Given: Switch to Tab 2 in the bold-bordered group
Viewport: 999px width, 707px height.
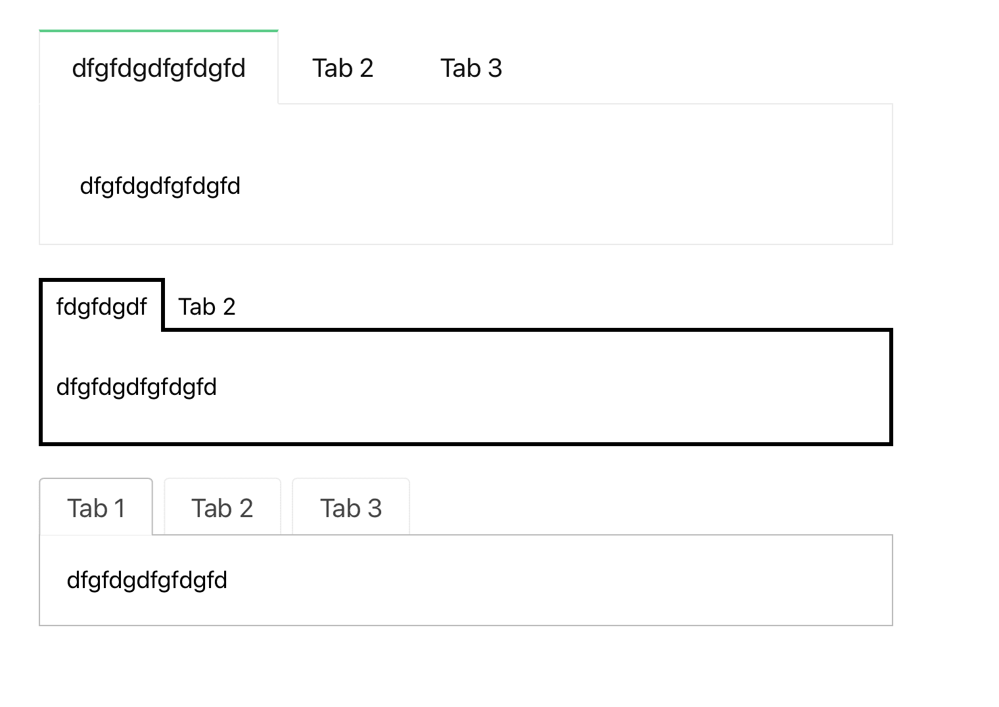Looking at the screenshot, I should tap(206, 306).
